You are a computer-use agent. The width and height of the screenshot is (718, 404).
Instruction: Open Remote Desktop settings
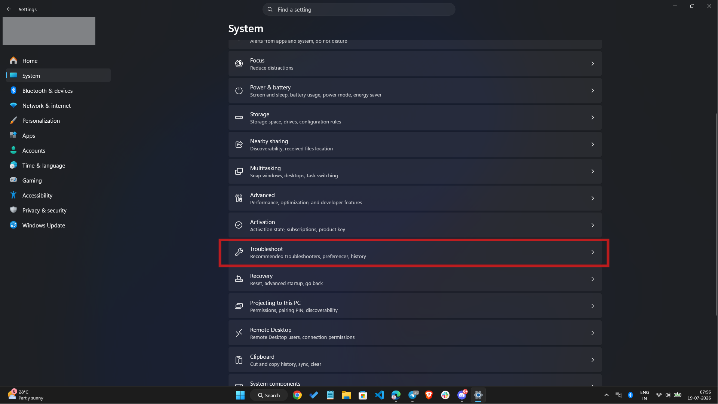(415, 333)
